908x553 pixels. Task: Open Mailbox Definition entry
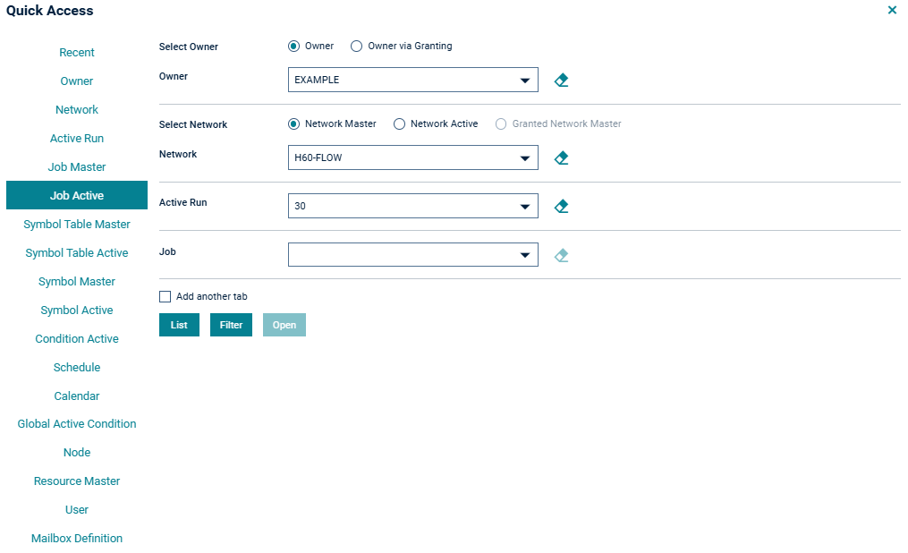point(76,539)
